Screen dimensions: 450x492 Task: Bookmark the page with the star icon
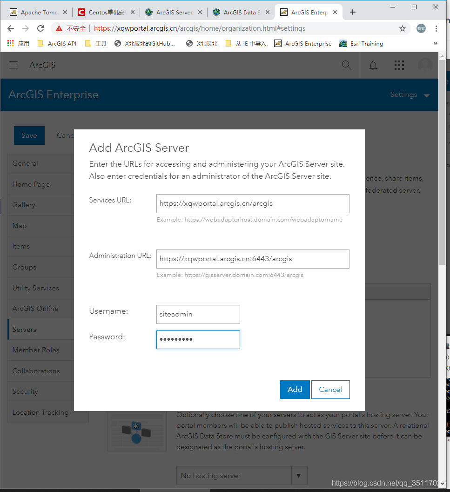coord(403,28)
